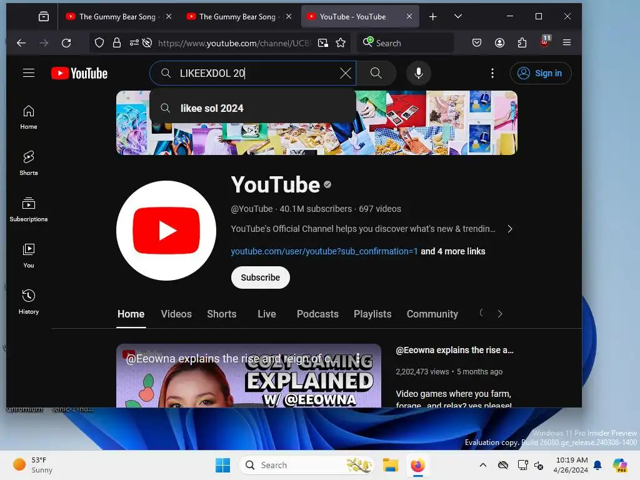
Task: Open a new browser tab
Action: coord(432,16)
